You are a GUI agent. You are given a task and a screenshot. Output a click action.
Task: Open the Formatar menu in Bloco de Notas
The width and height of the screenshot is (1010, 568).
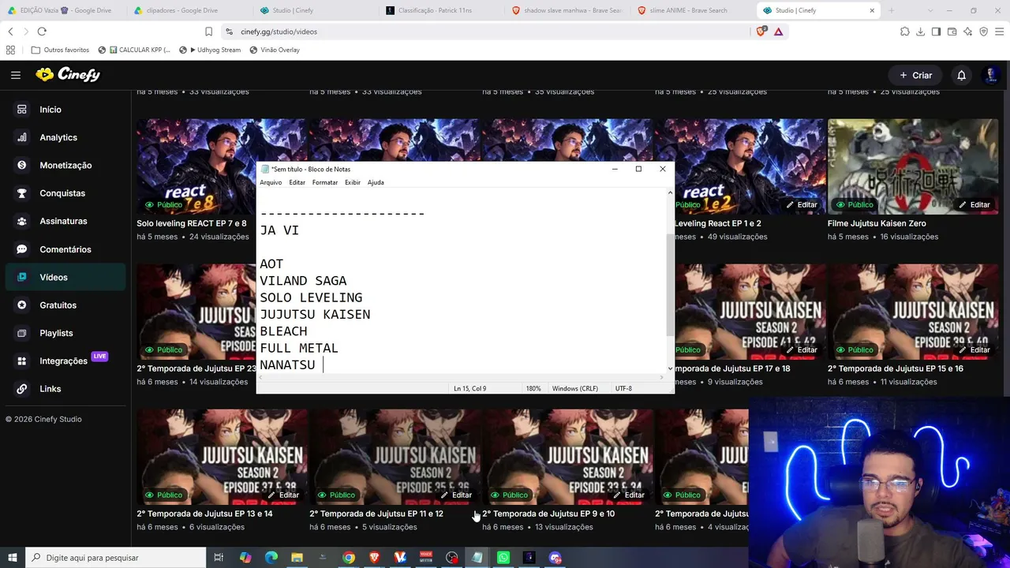tap(325, 182)
